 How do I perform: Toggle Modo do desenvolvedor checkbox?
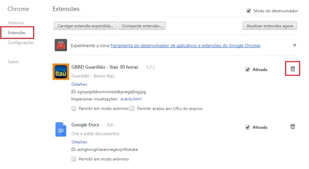pyautogui.click(x=249, y=11)
